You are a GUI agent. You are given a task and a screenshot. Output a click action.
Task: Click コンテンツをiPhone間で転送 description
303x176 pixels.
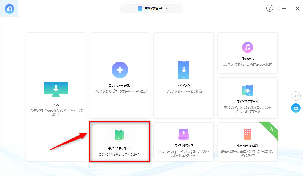tap(183, 91)
